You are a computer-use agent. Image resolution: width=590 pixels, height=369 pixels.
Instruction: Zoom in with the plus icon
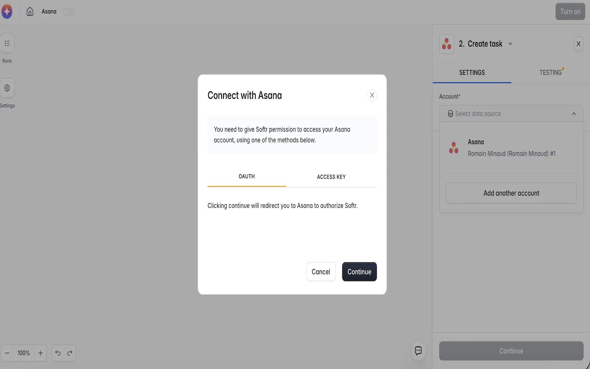[41, 353]
